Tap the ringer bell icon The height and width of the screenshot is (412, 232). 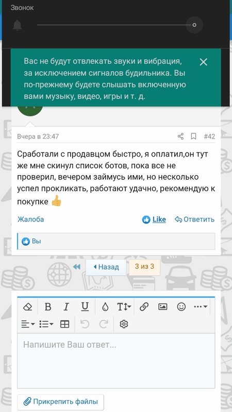18,25
